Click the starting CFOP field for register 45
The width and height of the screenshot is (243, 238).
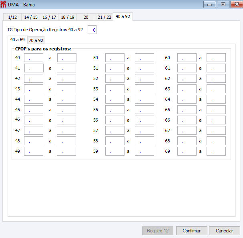[34, 110]
